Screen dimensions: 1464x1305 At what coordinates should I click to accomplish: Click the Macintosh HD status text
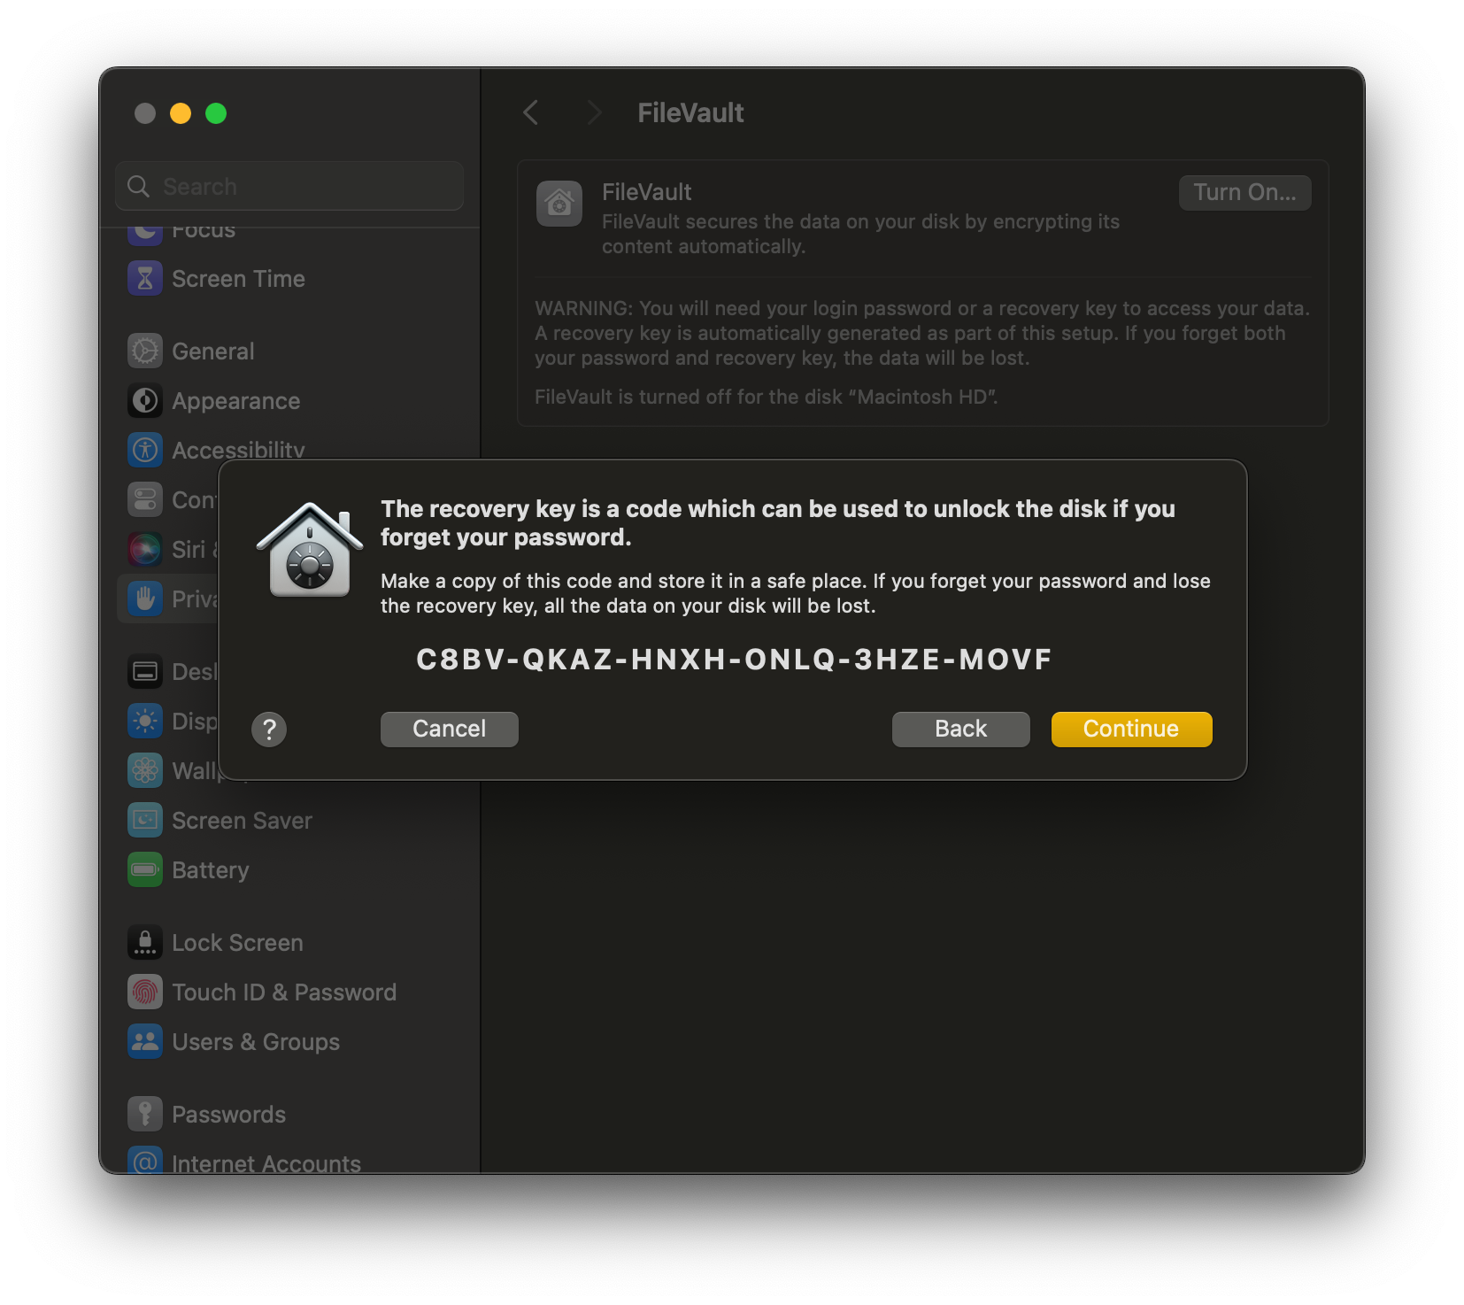tap(767, 397)
